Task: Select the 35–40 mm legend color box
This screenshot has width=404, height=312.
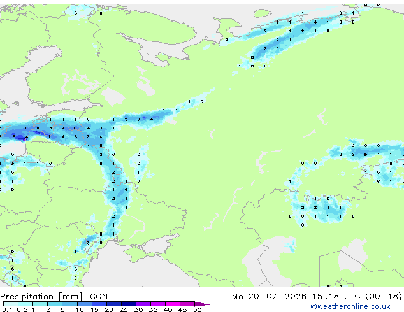Action: (157, 304)
